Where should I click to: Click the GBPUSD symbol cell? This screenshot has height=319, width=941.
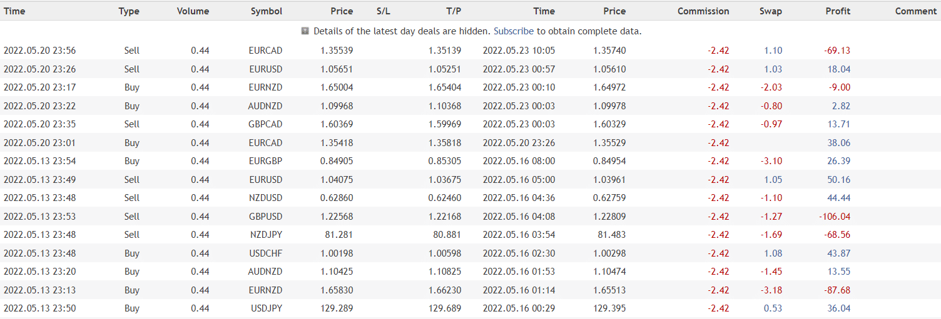click(265, 217)
